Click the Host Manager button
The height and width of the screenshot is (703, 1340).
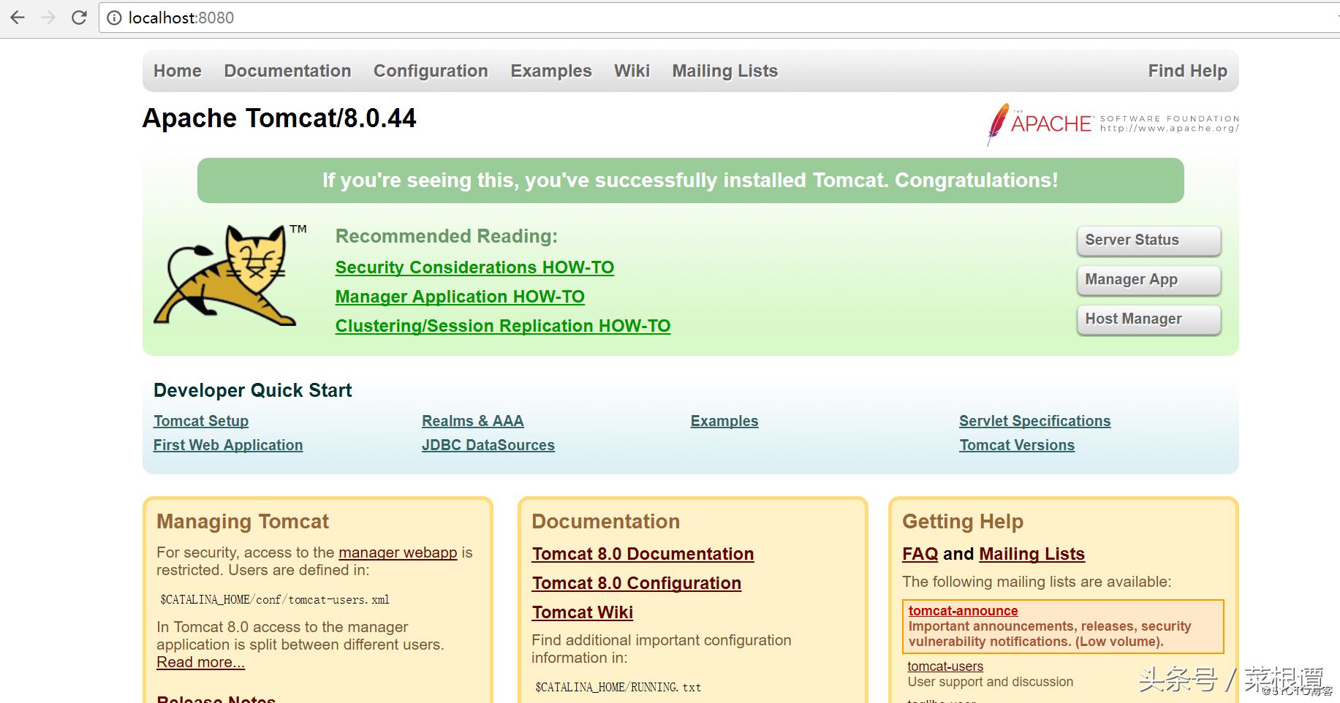(1148, 319)
